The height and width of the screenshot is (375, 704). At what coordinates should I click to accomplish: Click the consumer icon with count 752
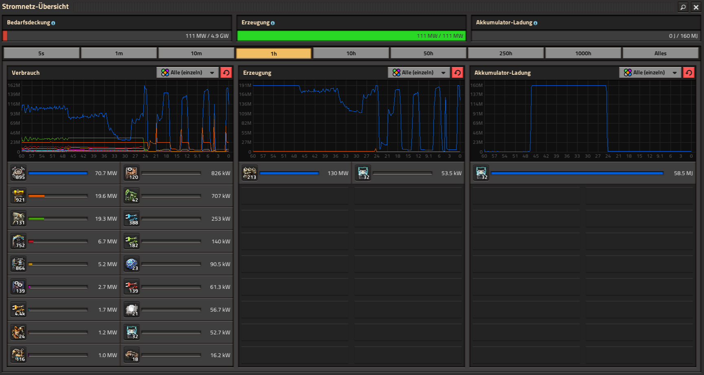point(18,241)
